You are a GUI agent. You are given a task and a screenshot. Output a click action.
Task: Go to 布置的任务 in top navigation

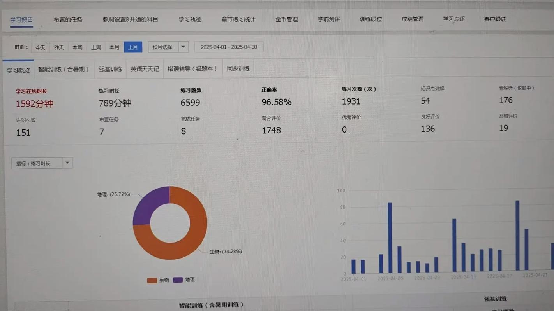point(68,19)
